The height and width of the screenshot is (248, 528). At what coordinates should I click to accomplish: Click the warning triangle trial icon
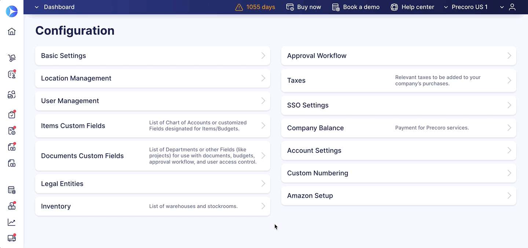tap(239, 7)
